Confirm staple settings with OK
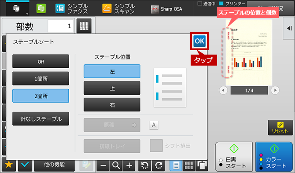This screenshot has width=295, height=173. pos(199,41)
